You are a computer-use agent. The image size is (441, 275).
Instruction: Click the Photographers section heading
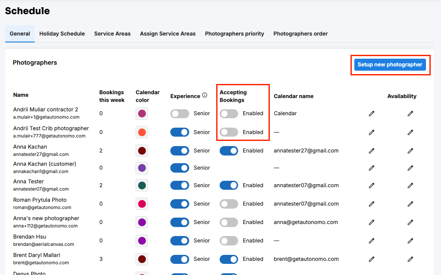pos(35,63)
